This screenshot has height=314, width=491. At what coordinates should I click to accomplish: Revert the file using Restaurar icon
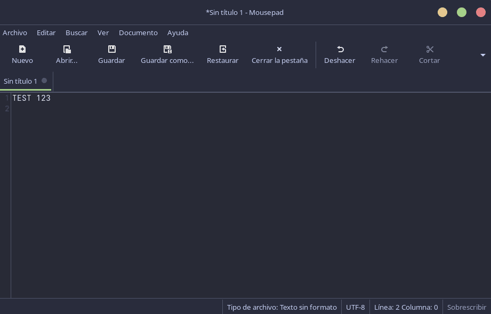[x=223, y=50]
